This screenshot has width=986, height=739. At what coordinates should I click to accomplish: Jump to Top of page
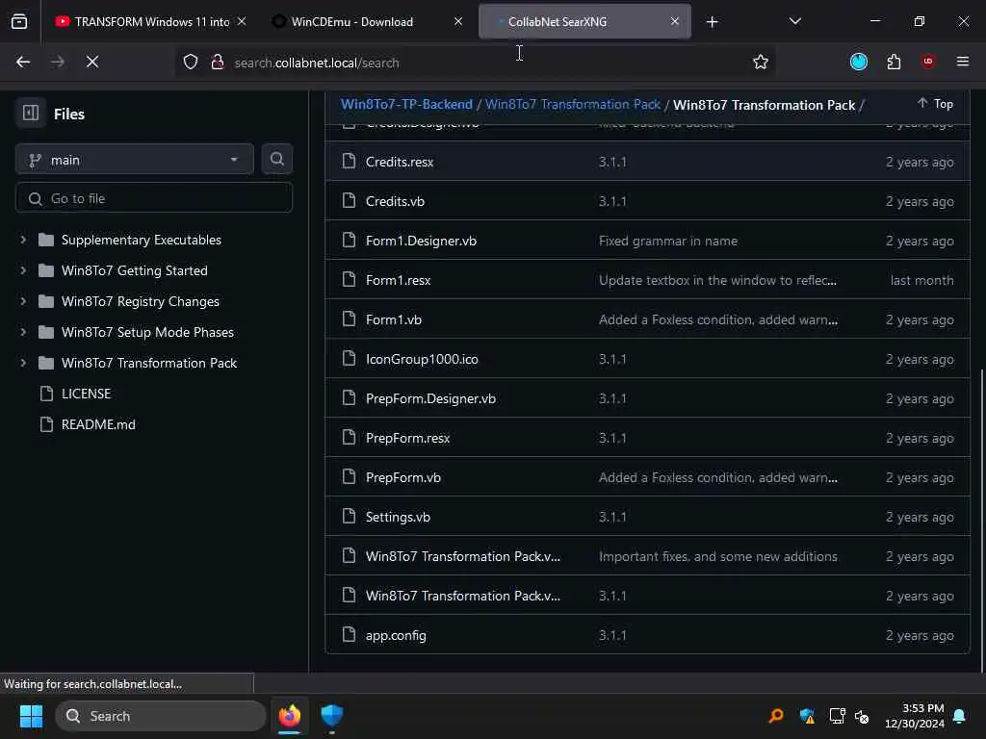[x=935, y=104]
